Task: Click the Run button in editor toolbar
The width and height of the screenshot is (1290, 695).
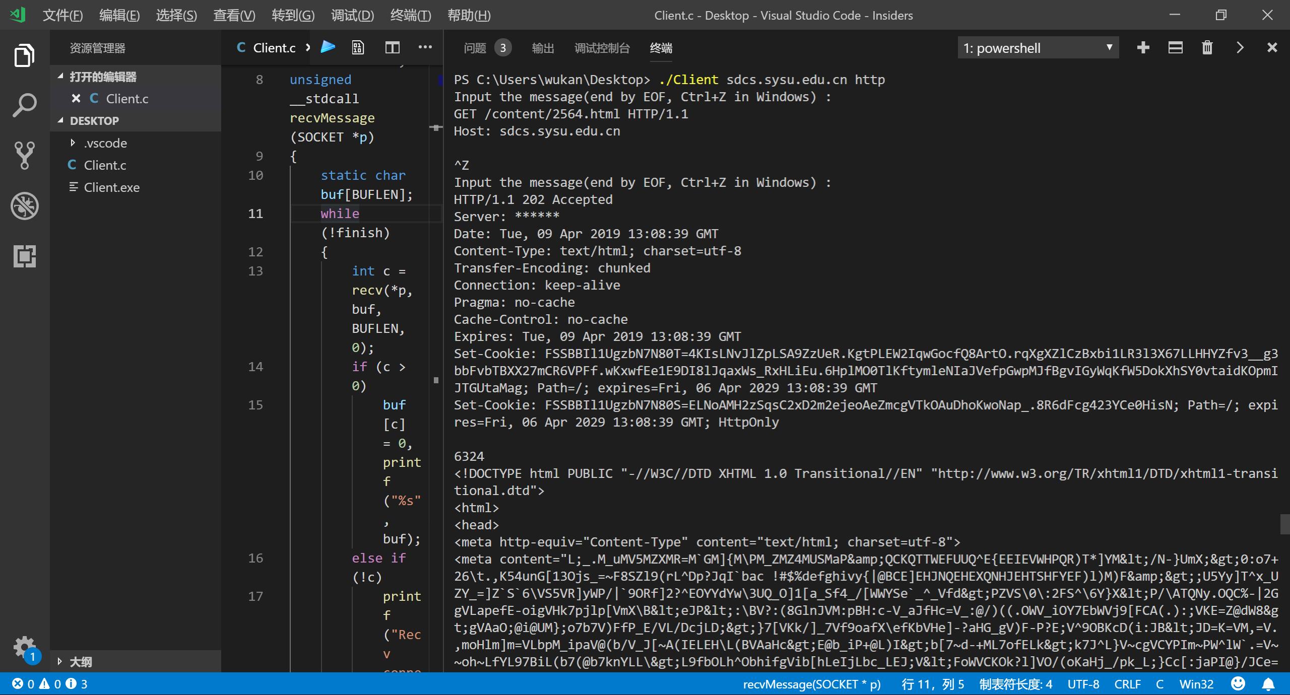Action: point(329,47)
